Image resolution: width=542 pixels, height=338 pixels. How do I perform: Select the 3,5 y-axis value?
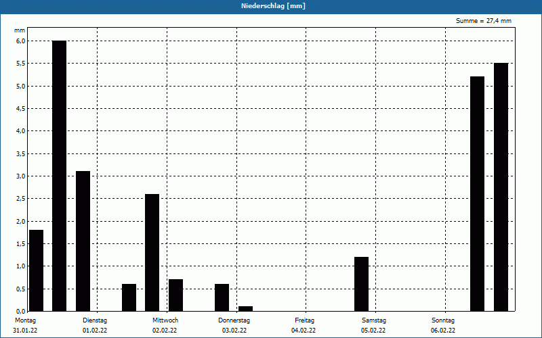pos(21,154)
